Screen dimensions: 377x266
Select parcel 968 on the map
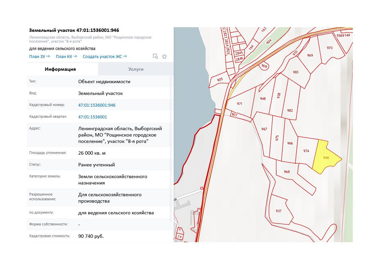(x=287, y=172)
